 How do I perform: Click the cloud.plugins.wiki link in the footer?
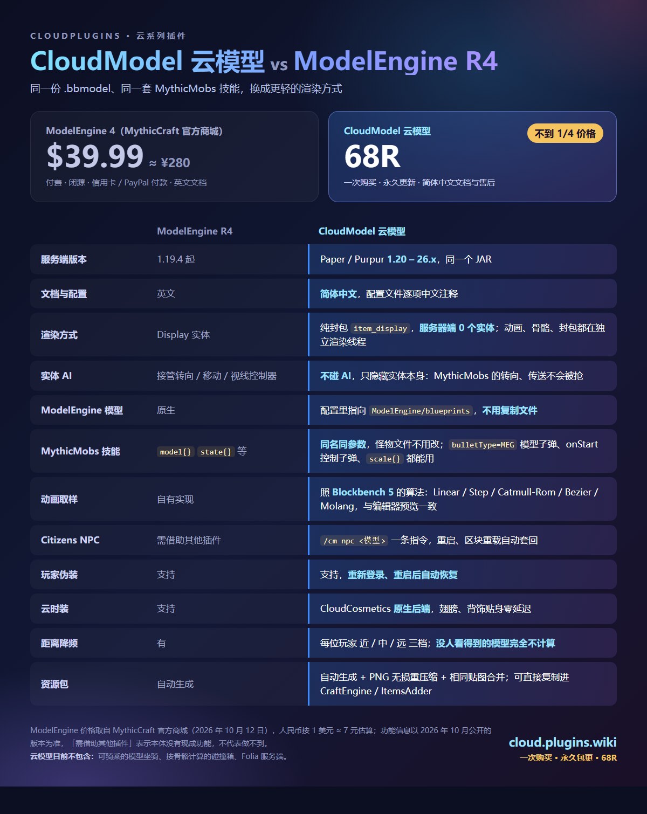[562, 742]
